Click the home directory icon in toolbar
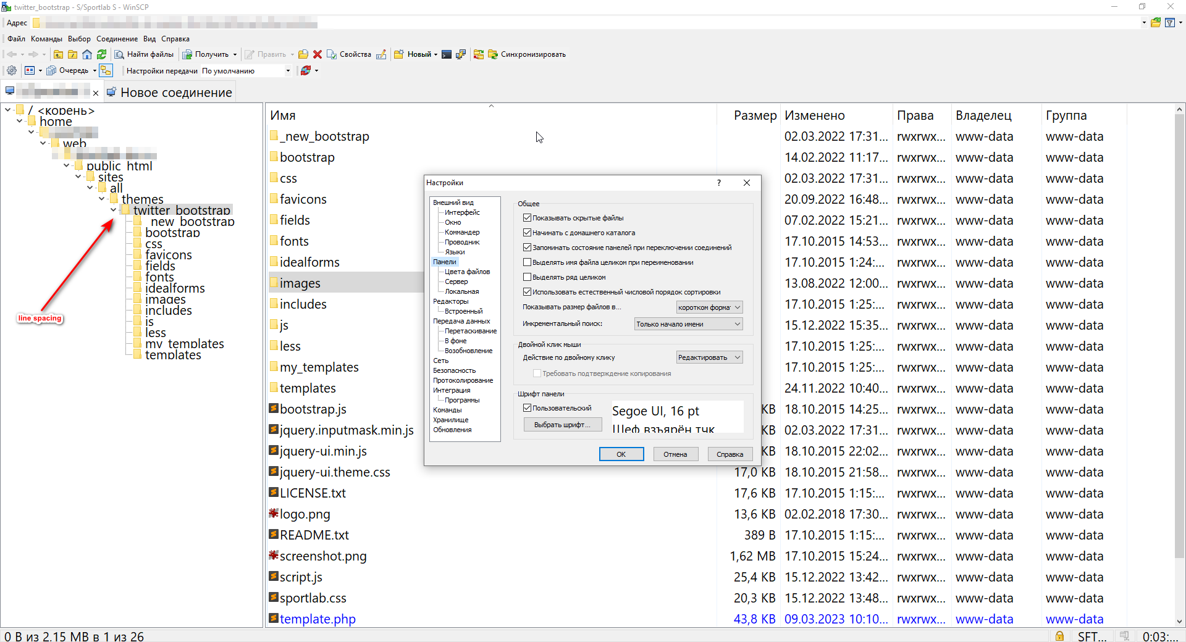Screen dimensions: 1186x642 pyautogui.click(x=87, y=54)
